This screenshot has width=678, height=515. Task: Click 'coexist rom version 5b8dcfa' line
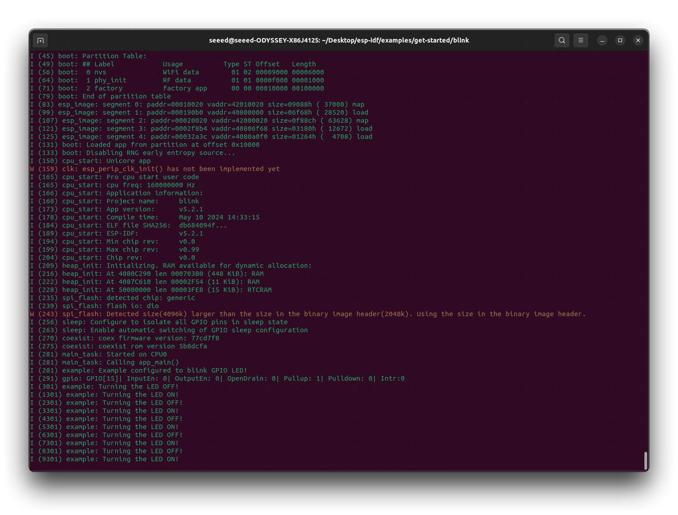tap(119, 346)
